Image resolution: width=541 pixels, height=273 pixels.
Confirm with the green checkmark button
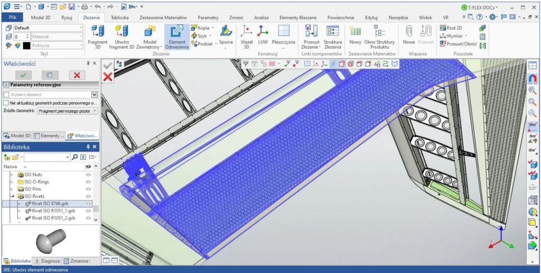(23, 75)
